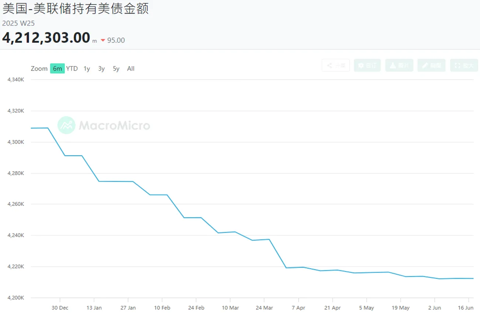Click the share (分享) button
480x315 pixels.
tap(335, 65)
